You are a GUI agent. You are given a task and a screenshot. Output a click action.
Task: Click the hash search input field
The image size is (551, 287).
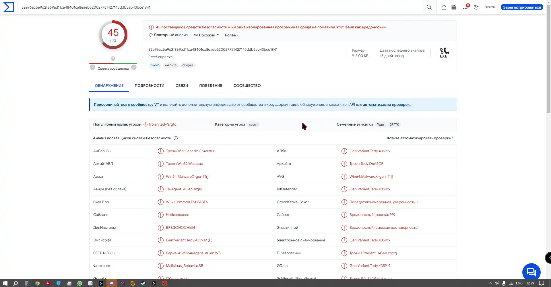pos(220,7)
